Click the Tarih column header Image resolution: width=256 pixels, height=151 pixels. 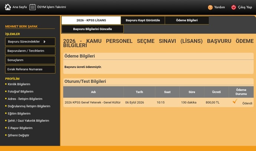click(139, 92)
